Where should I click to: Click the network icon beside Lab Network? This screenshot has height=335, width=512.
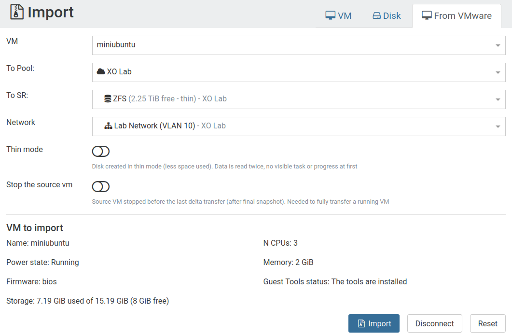coord(108,126)
